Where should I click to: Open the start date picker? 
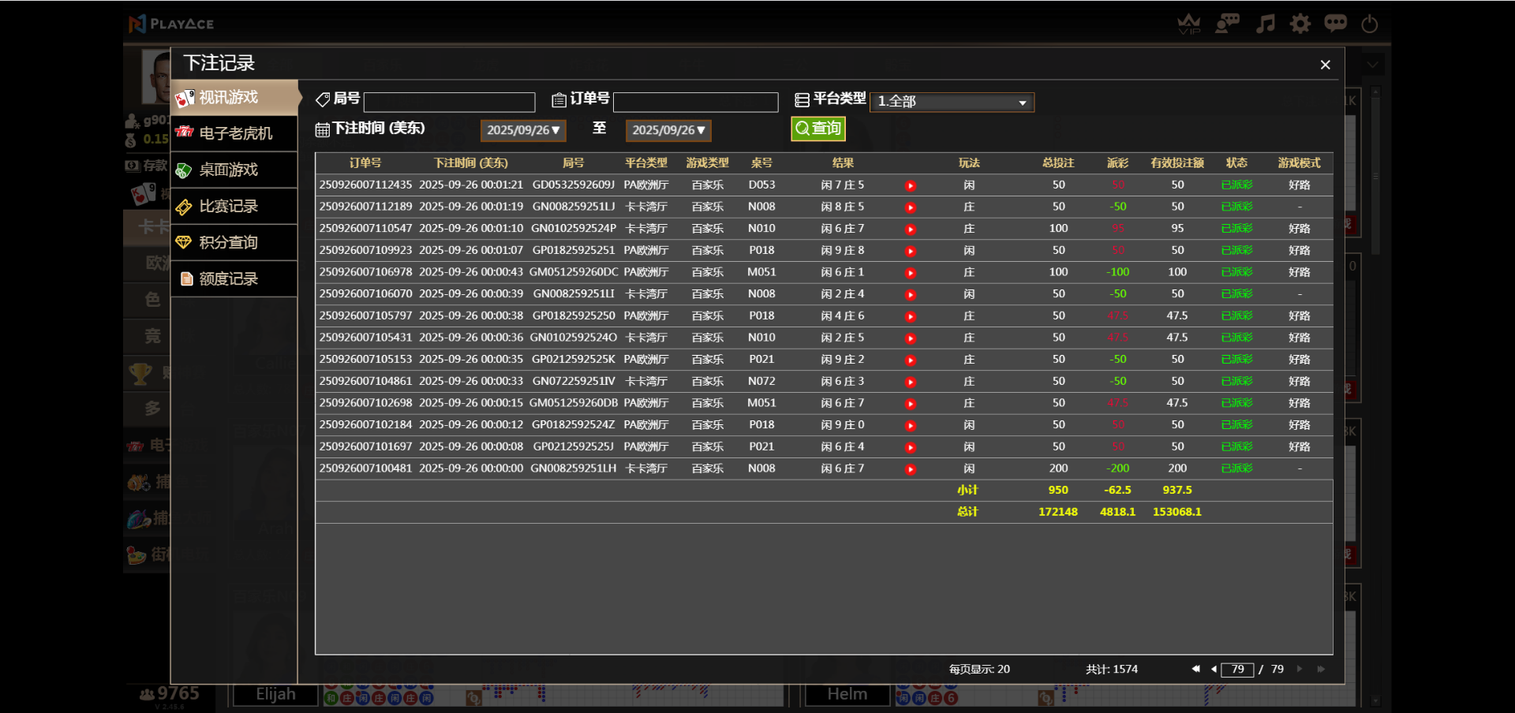click(x=523, y=130)
